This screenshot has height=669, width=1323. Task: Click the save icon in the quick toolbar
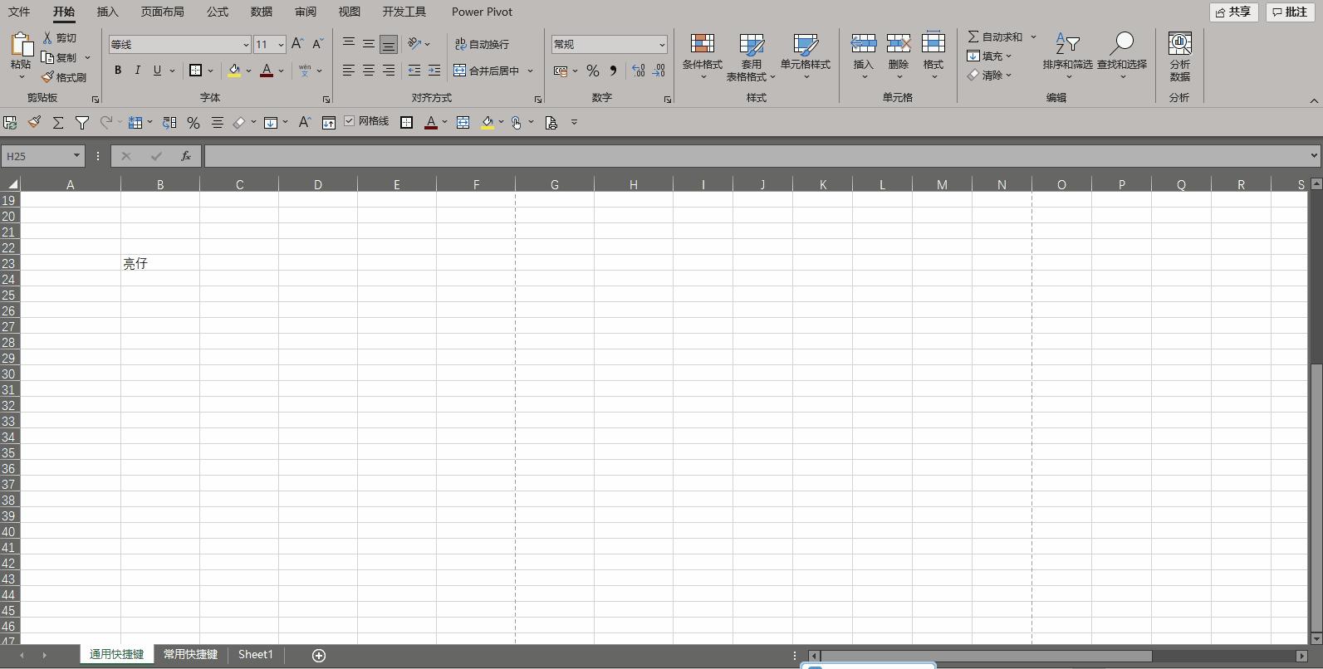point(10,123)
